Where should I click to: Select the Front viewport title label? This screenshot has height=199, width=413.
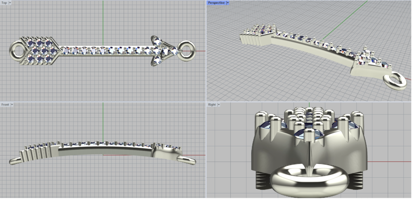click(5, 105)
